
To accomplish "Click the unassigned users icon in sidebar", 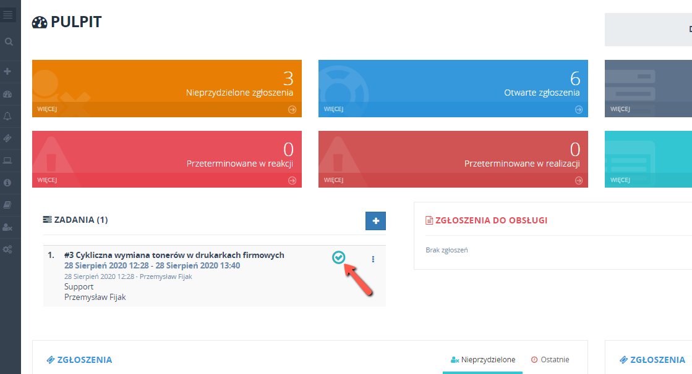I will click(8, 227).
